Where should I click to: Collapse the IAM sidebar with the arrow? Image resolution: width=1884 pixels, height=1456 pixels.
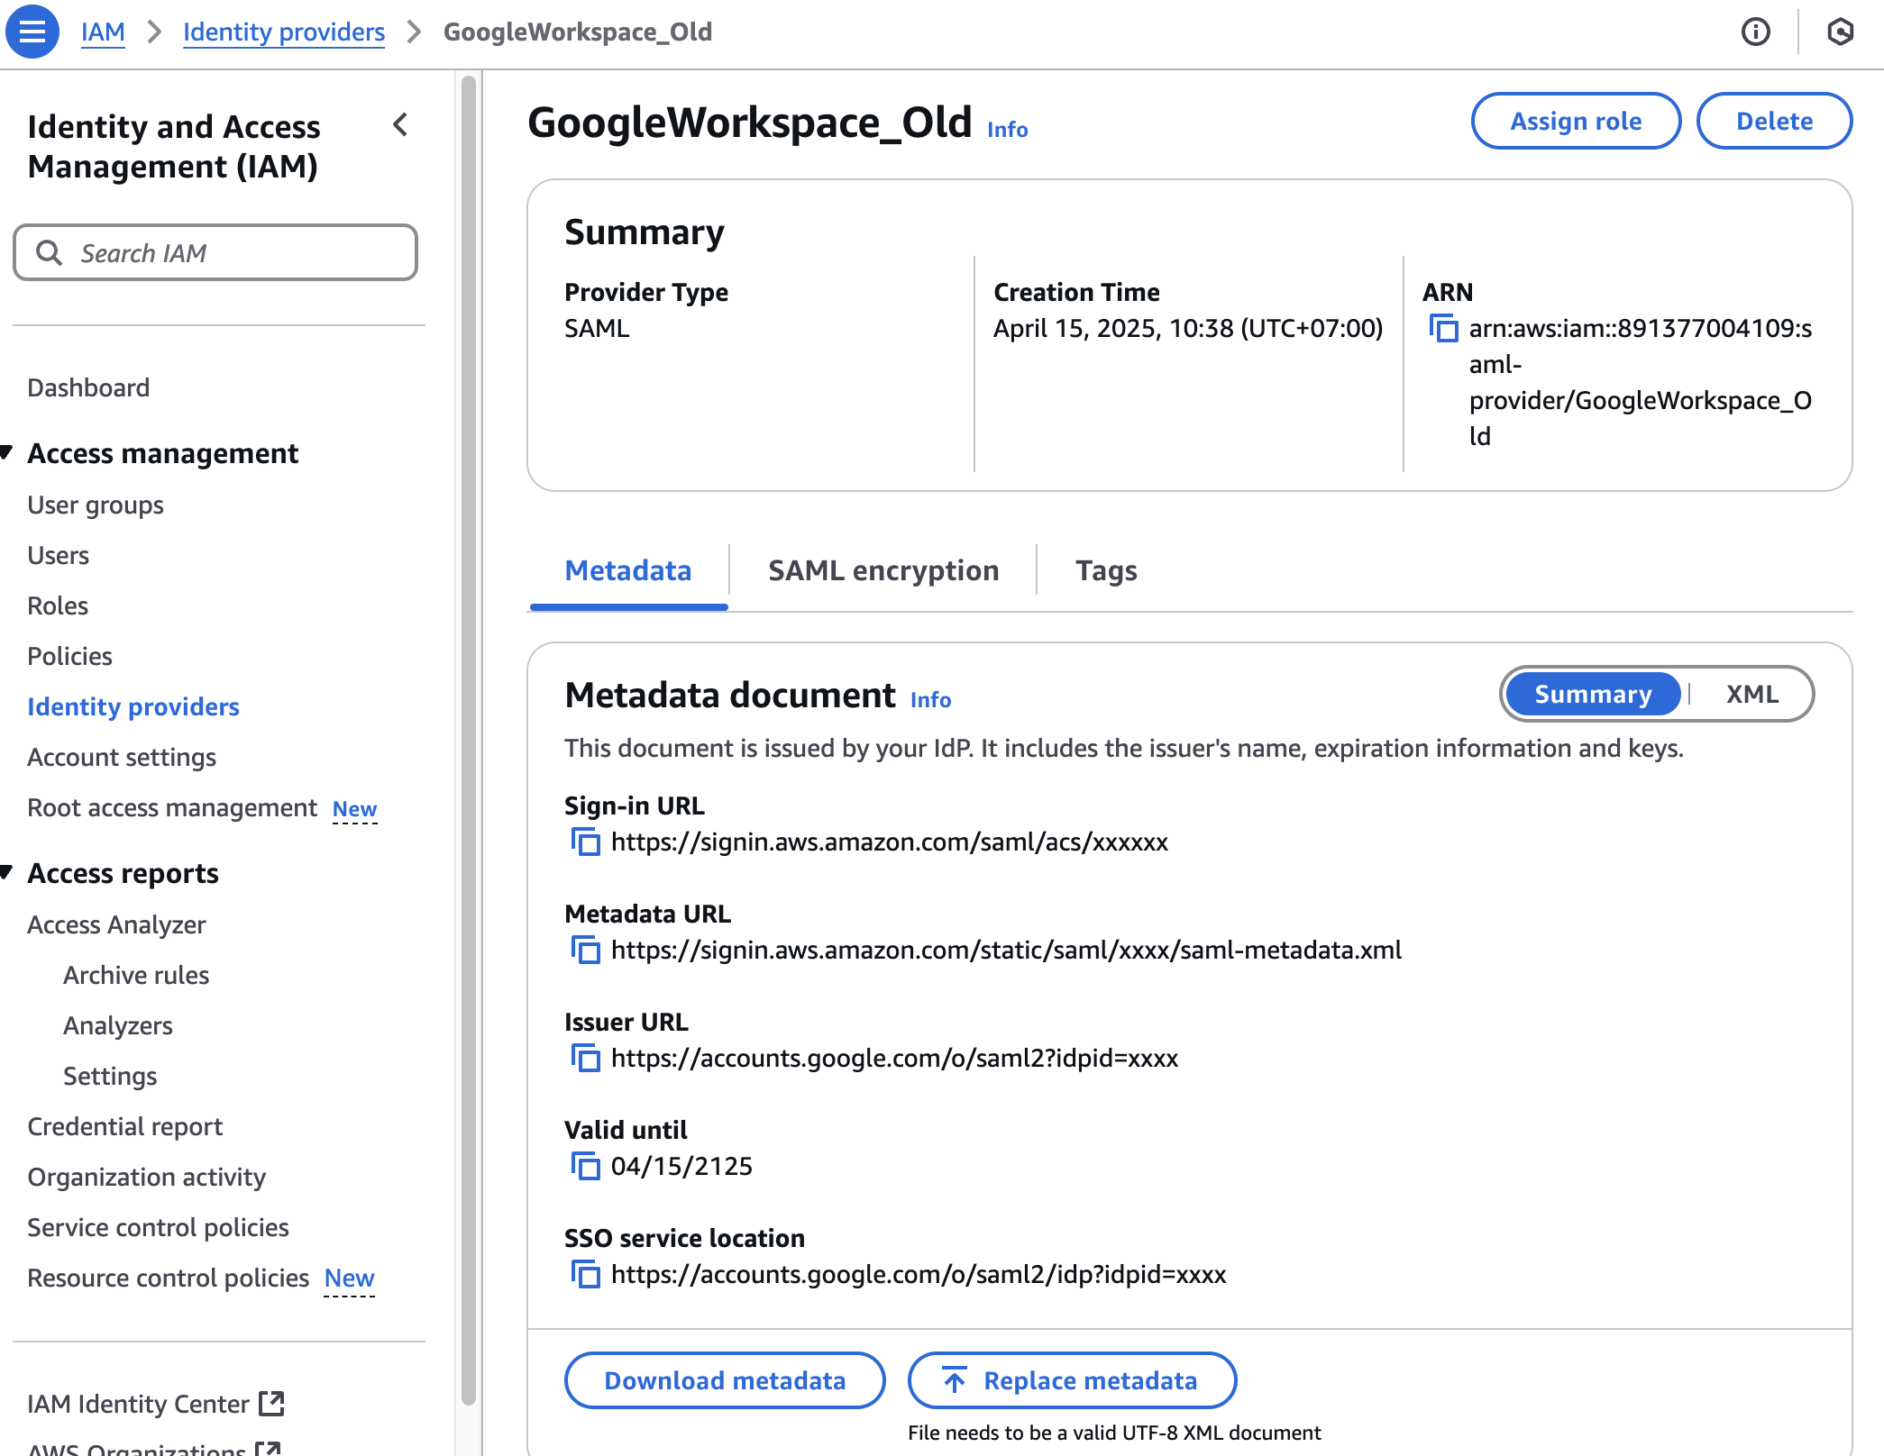click(x=401, y=125)
